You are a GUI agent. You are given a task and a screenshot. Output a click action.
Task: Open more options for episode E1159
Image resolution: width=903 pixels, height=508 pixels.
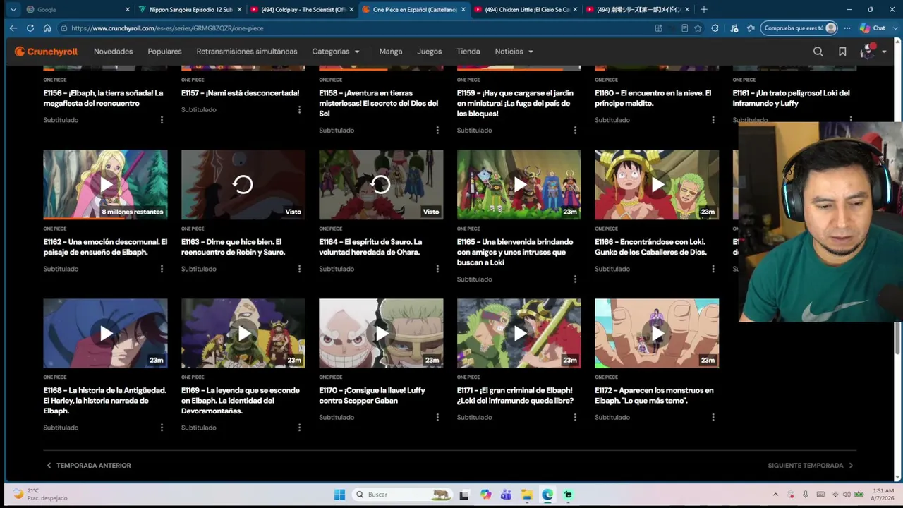click(x=575, y=130)
